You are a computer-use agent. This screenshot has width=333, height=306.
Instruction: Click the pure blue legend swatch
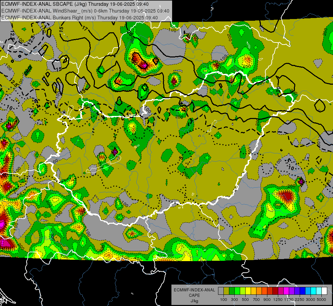[302, 291]
